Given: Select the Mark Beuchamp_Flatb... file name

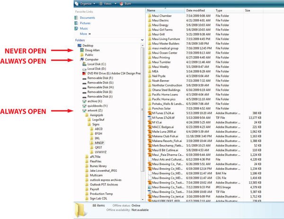Looking at the screenshot, I should [168, 145].
